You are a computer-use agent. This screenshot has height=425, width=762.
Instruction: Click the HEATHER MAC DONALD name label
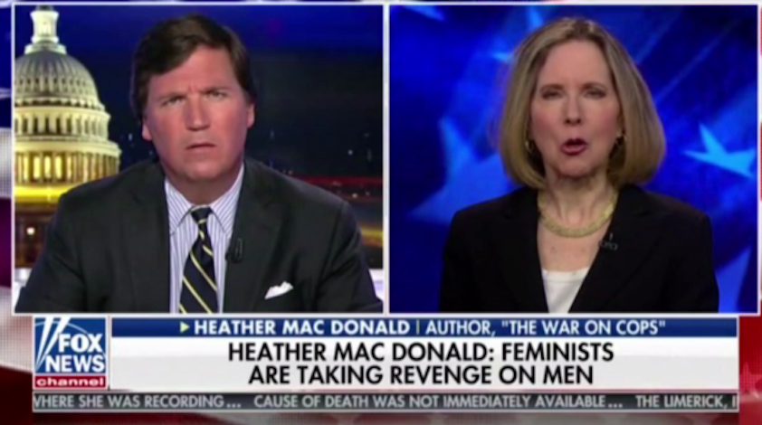pos(291,327)
